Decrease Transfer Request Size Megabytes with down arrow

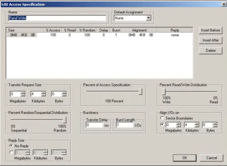(23, 95)
